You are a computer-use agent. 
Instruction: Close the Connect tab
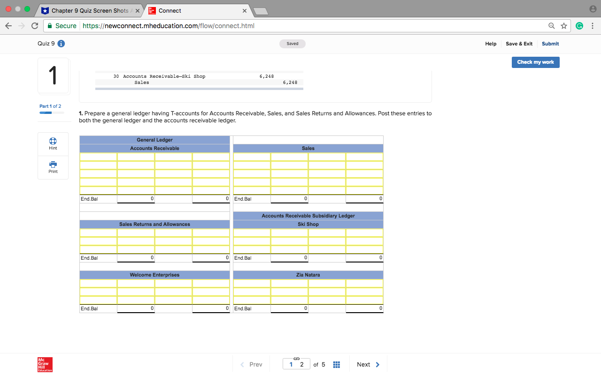(245, 10)
